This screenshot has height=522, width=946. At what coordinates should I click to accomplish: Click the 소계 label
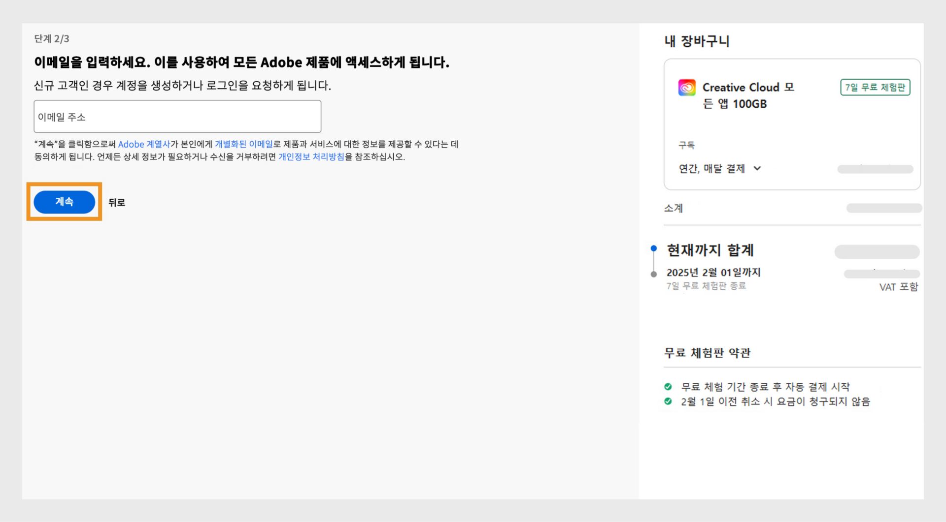pyautogui.click(x=674, y=208)
